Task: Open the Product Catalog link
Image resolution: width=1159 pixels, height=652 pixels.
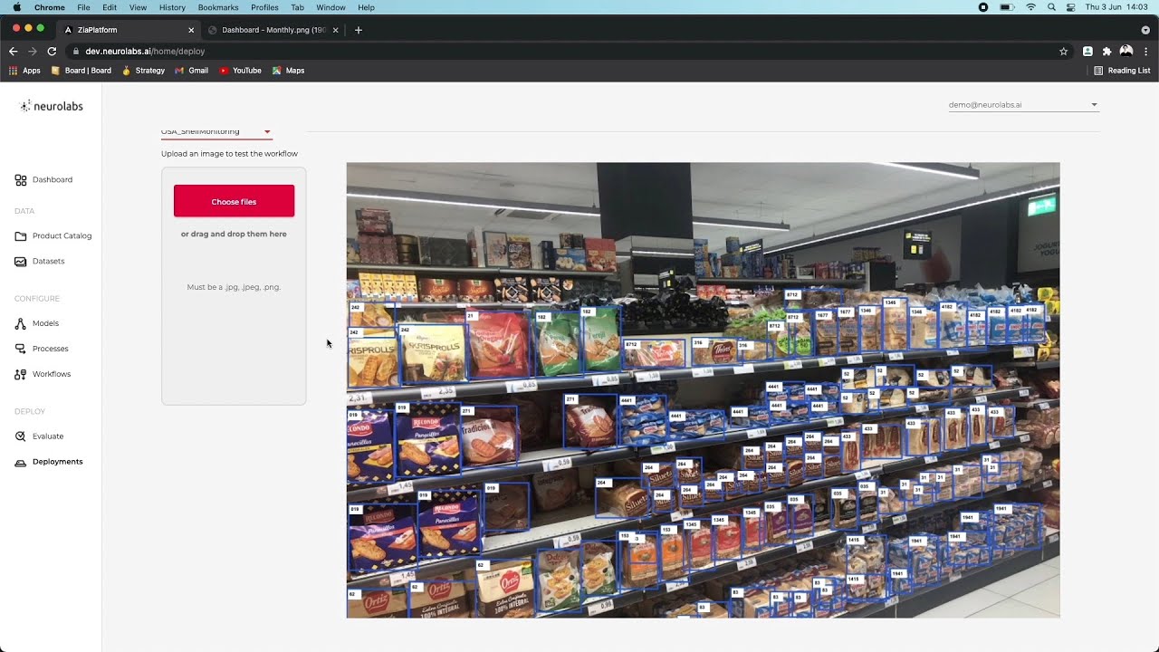Action: [62, 236]
